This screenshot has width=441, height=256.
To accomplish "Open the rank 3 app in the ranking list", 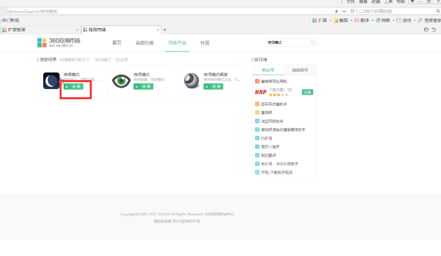I will pos(266,113).
